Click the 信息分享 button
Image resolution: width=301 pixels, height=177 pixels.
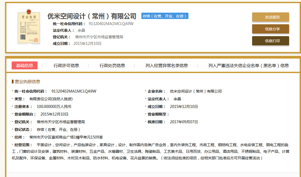tap(271, 29)
